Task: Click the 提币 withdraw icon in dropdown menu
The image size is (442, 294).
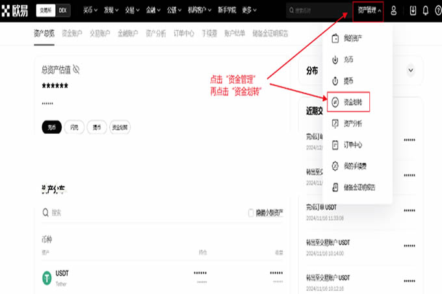Action: [x=335, y=81]
